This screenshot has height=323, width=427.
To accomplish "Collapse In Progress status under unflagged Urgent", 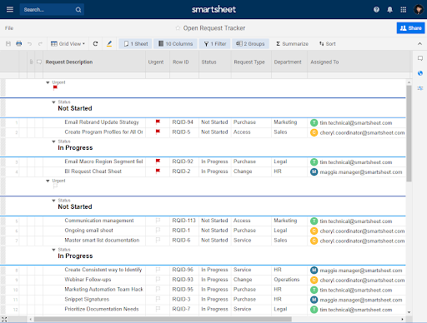I will tap(53, 250).
